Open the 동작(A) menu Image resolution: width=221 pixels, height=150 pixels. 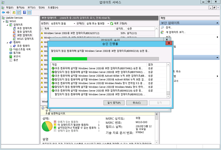click(20, 8)
